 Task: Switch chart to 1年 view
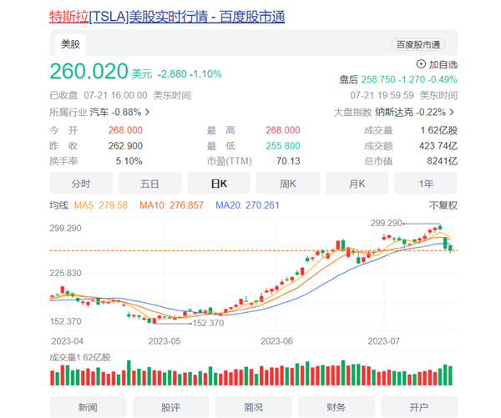click(426, 184)
